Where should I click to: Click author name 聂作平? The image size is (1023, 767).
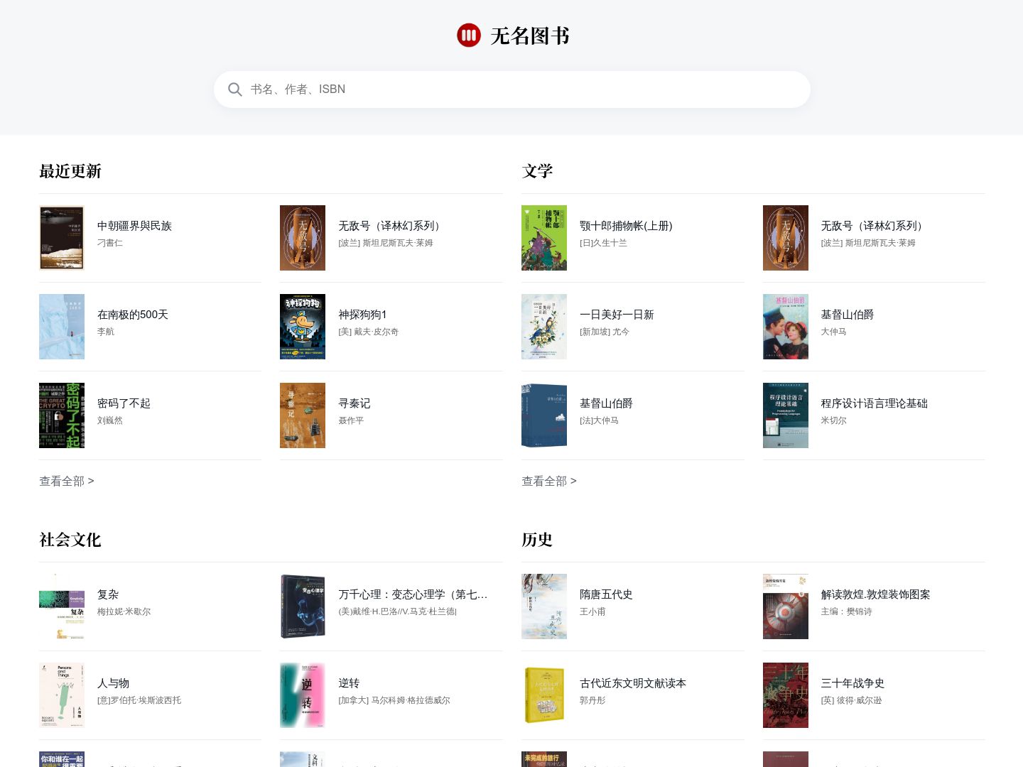[x=351, y=420]
